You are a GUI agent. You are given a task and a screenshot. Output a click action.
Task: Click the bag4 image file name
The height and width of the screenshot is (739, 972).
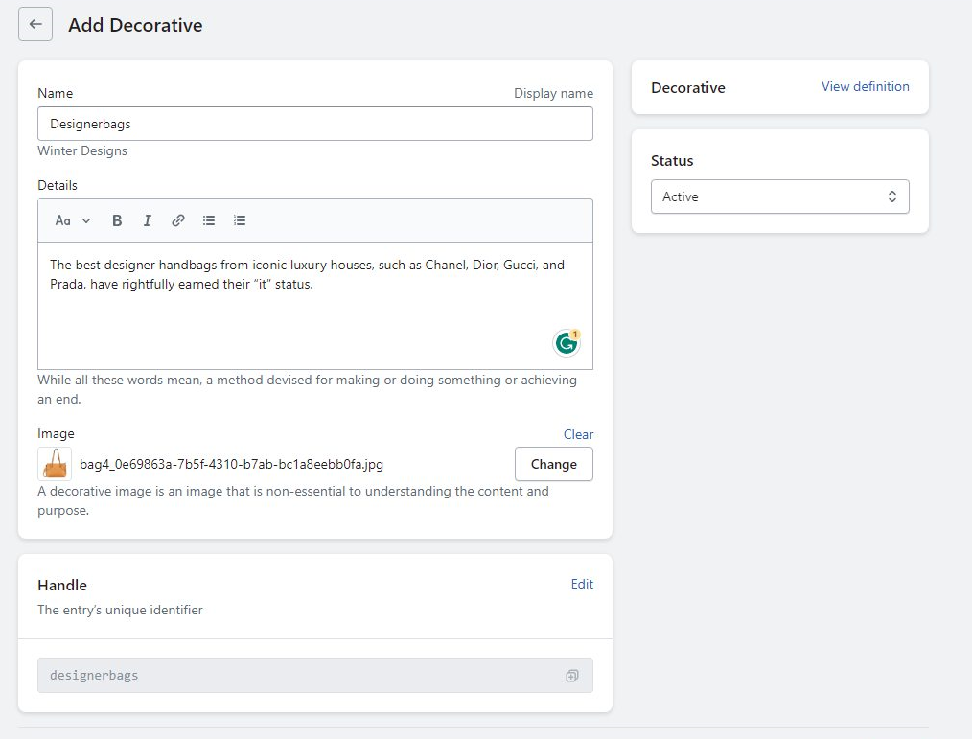(231, 464)
